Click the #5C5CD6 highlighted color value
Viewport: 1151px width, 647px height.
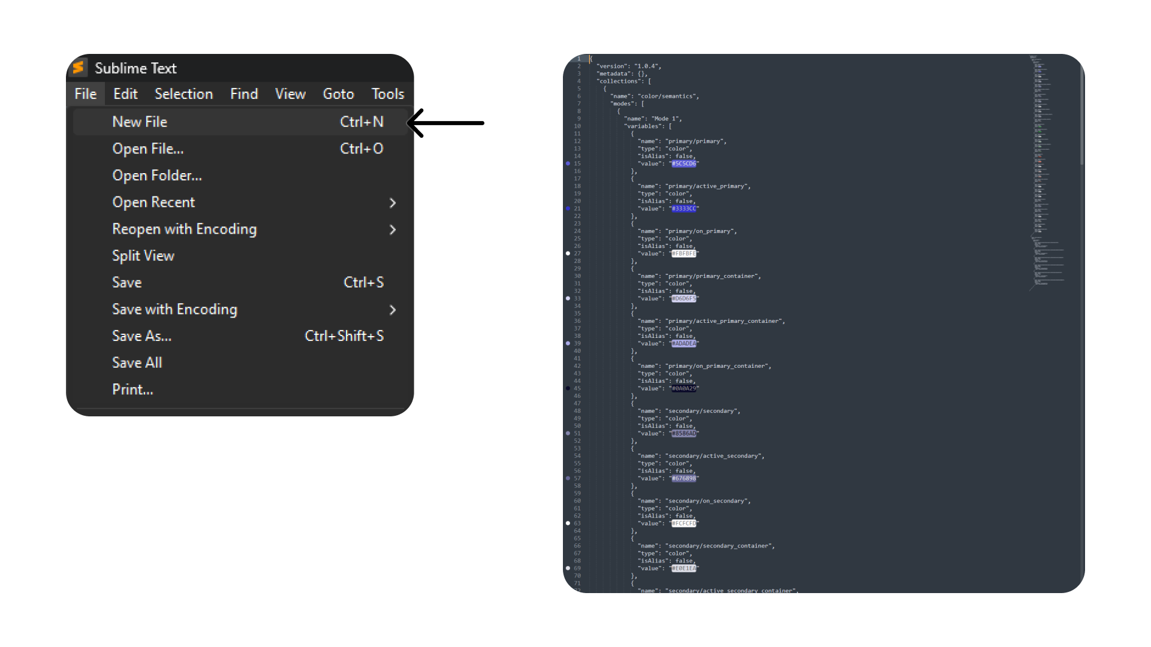pyautogui.click(x=683, y=164)
